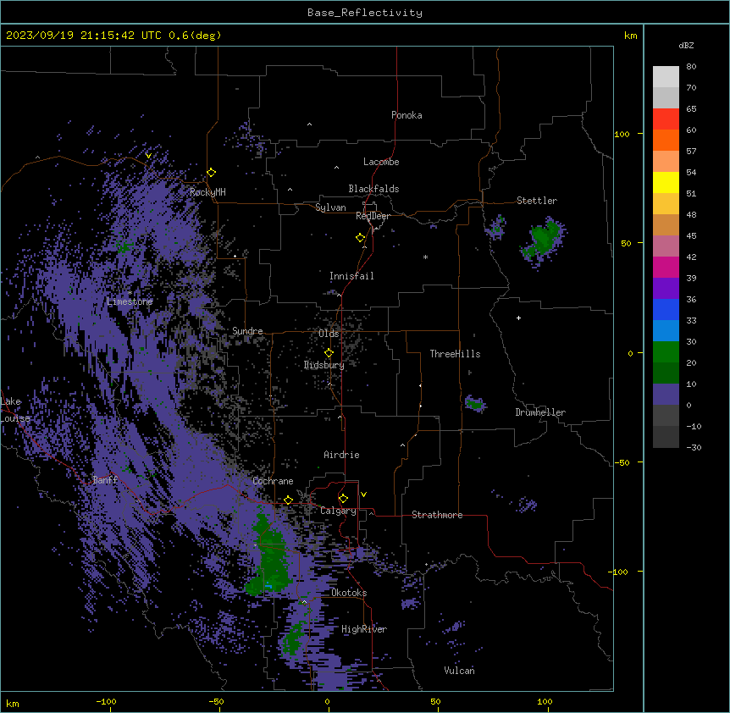Click the Olds city label
This screenshot has width=730, height=713.
pos(329,334)
